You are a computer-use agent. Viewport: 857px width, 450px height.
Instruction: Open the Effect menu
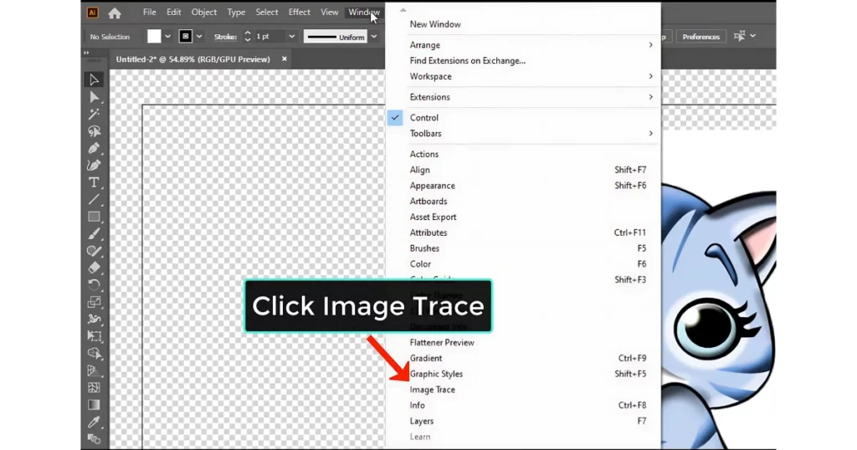pos(299,12)
